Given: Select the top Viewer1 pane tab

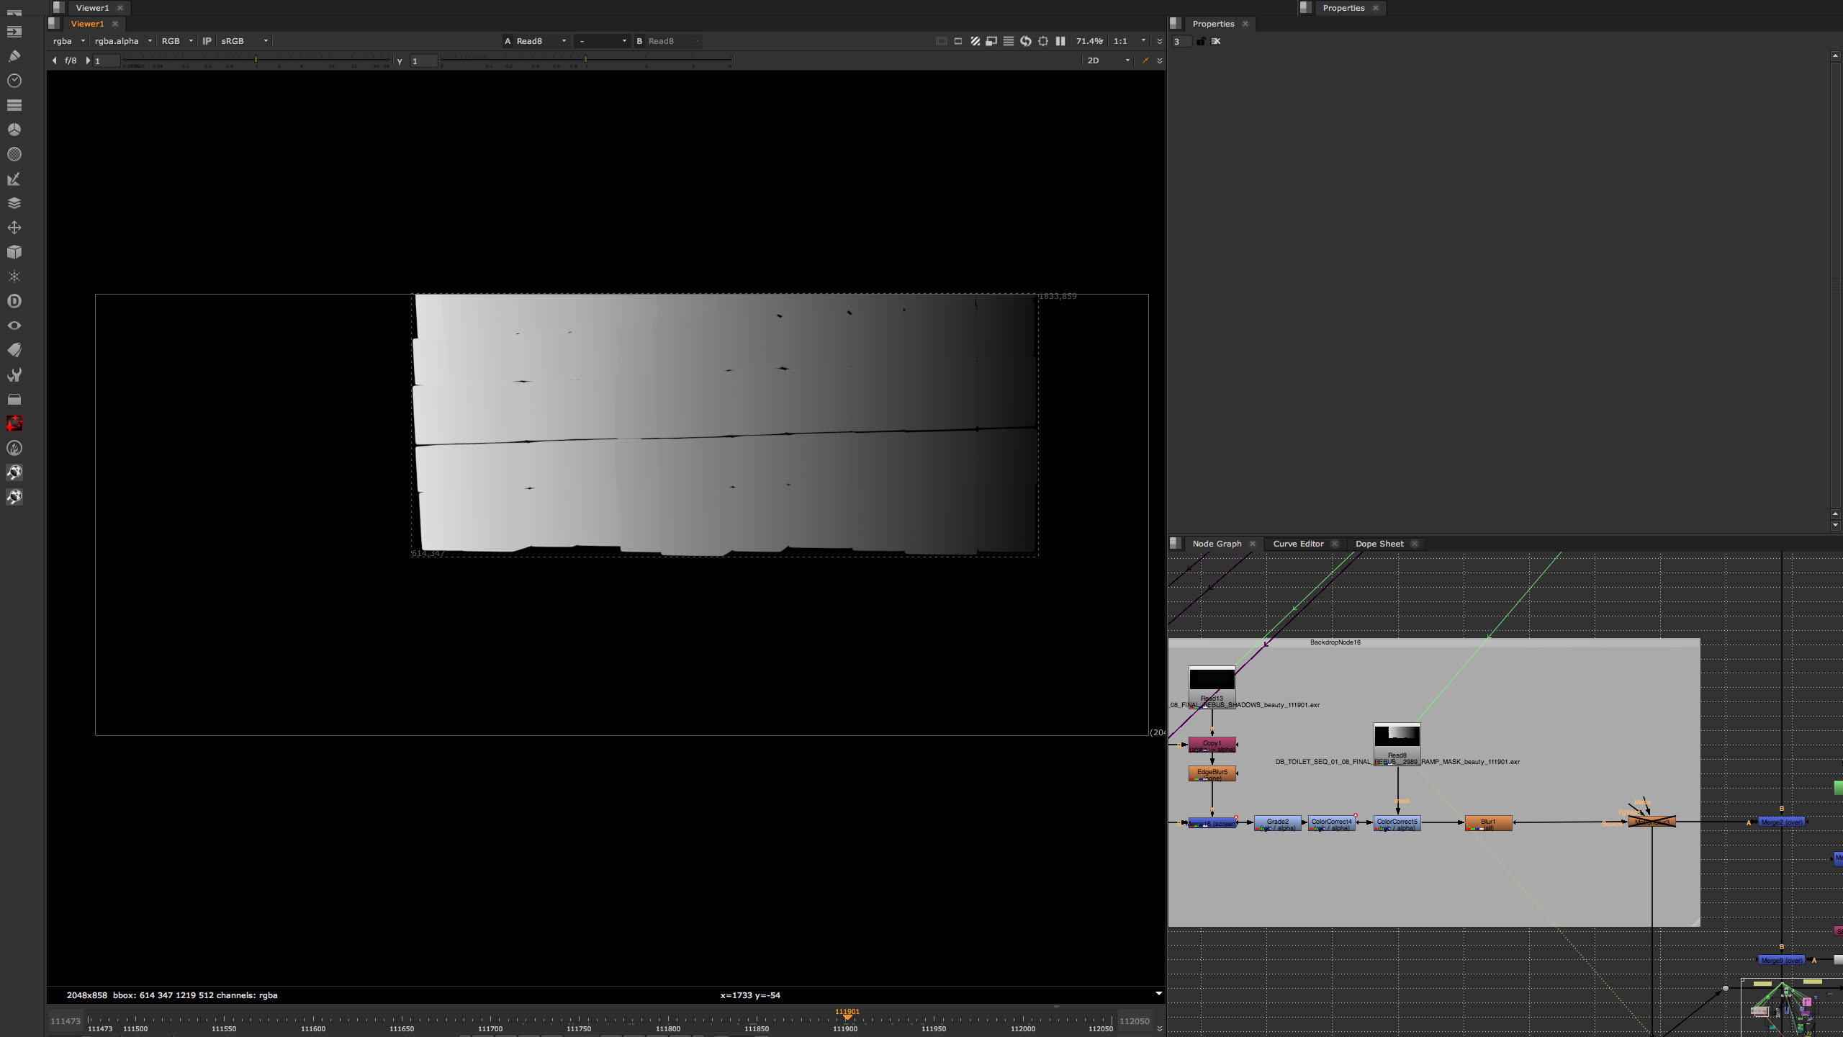Looking at the screenshot, I should [92, 8].
